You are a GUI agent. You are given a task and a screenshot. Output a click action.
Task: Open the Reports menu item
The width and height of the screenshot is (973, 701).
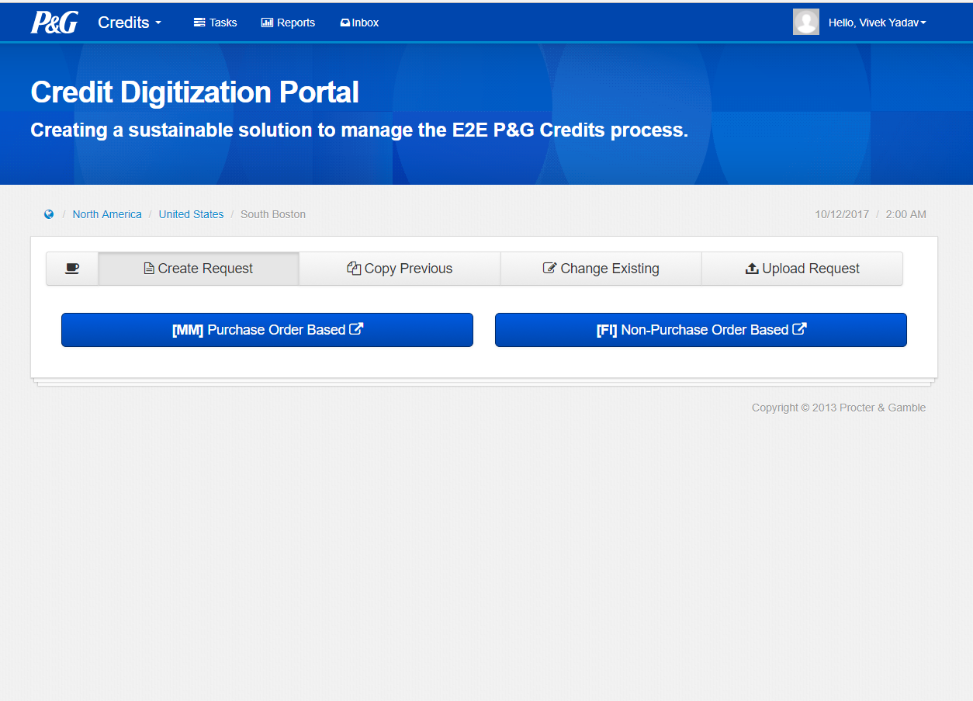[x=288, y=23]
